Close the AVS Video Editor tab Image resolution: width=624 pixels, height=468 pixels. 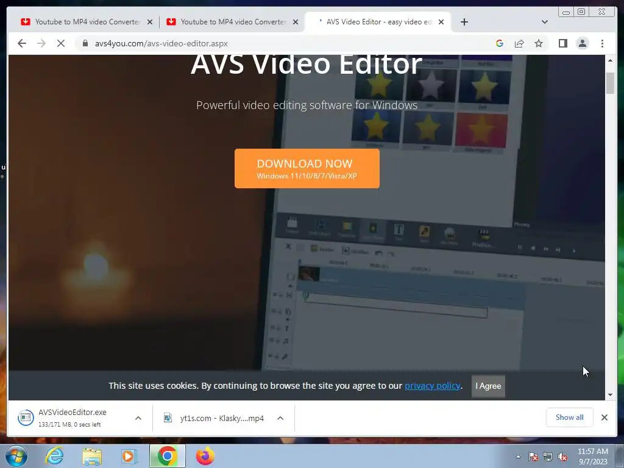[441, 22]
